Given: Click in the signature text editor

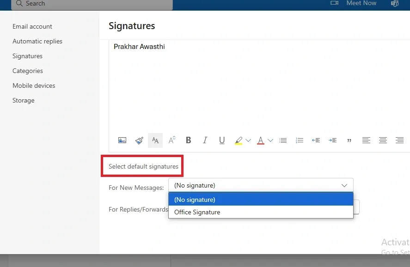Looking at the screenshot, I should point(259,86).
